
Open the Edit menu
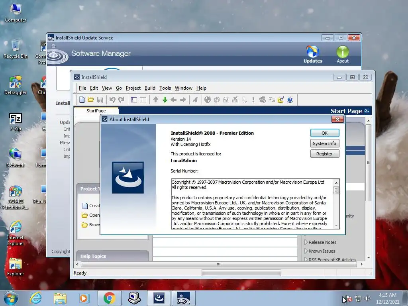[94, 88]
